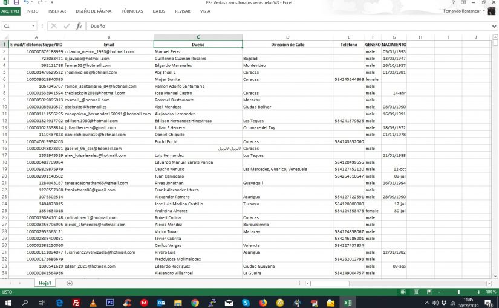
Task: Click the vertical scrollbar down arrow
Action: [x=495, y=276]
